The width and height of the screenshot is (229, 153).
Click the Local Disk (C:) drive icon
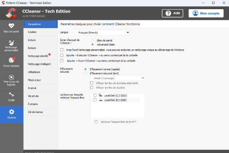[101, 95]
